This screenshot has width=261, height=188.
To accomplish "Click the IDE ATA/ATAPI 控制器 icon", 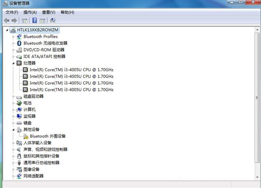I will pyautogui.click(x=19, y=57).
